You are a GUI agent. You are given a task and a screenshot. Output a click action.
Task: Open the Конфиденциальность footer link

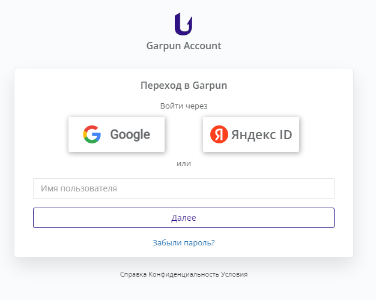tap(184, 274)
